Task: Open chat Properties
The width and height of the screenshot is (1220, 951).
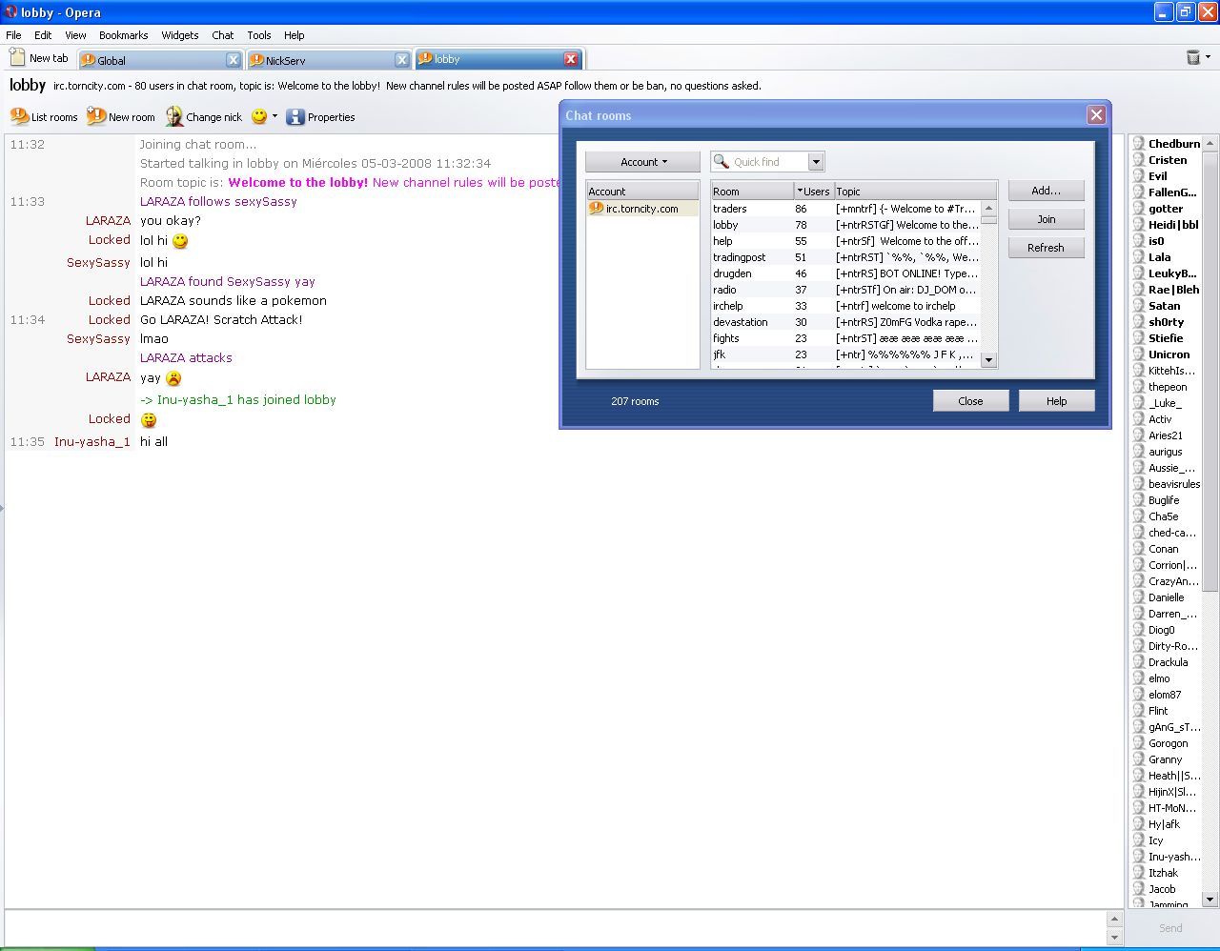Action: 321,116
